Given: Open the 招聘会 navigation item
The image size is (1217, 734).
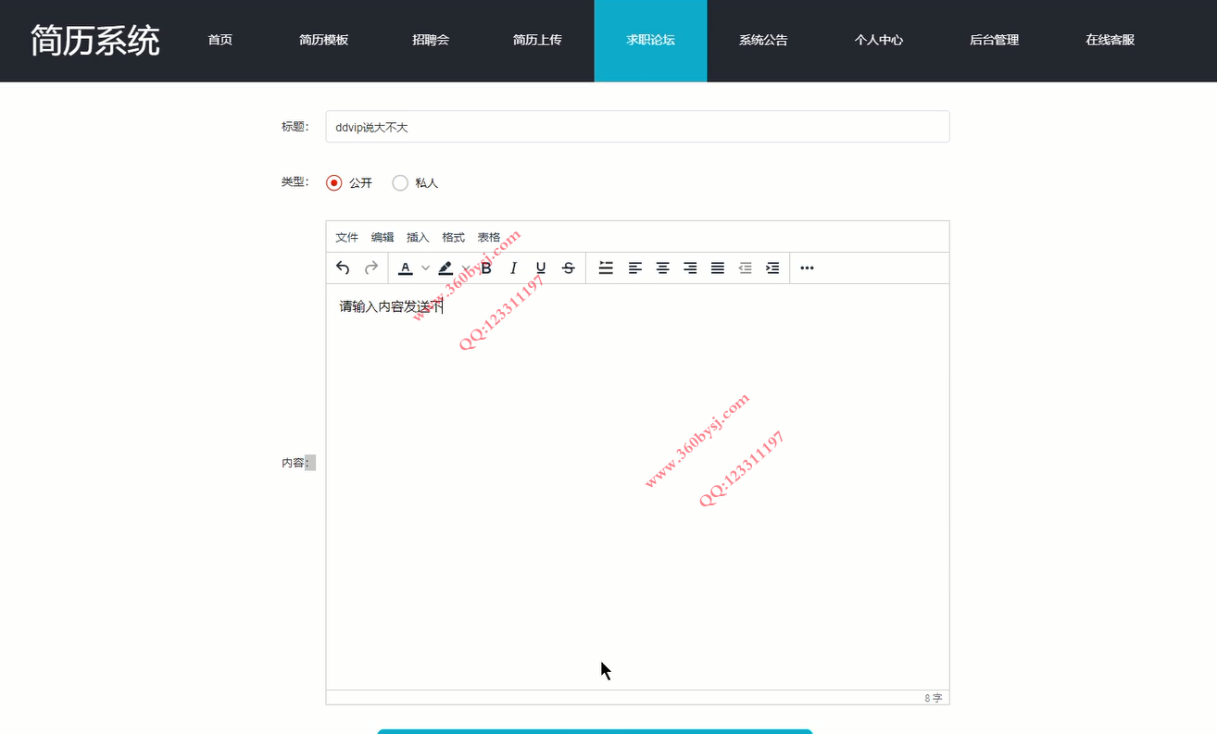Looking at the screenshot, I should 431,41.
